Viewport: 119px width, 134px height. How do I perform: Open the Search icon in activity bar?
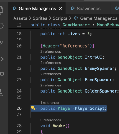[2, 26]
